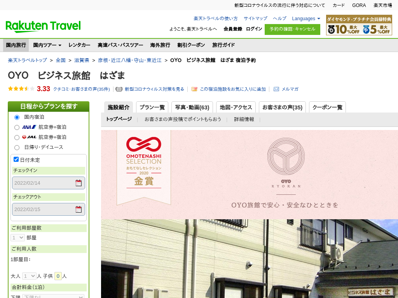This screenshot has width=398, height=298.
Task: Click the 海外旅行 navigation item
Action: pos(160,45)
